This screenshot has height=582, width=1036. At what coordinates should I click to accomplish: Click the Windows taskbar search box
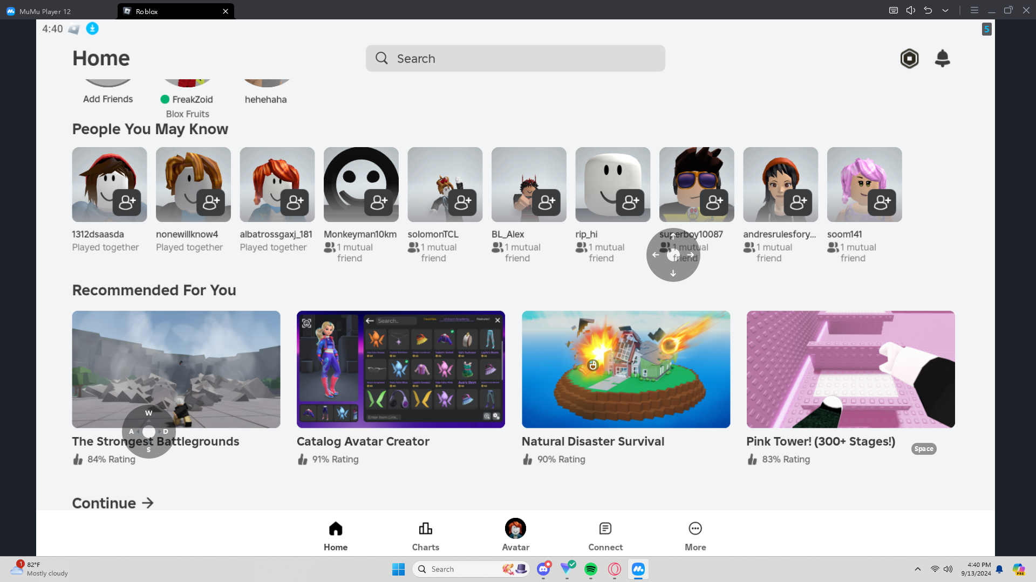coord(471,569)
